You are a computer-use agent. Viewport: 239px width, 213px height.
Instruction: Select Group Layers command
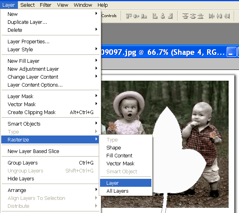tap(50, 163)
